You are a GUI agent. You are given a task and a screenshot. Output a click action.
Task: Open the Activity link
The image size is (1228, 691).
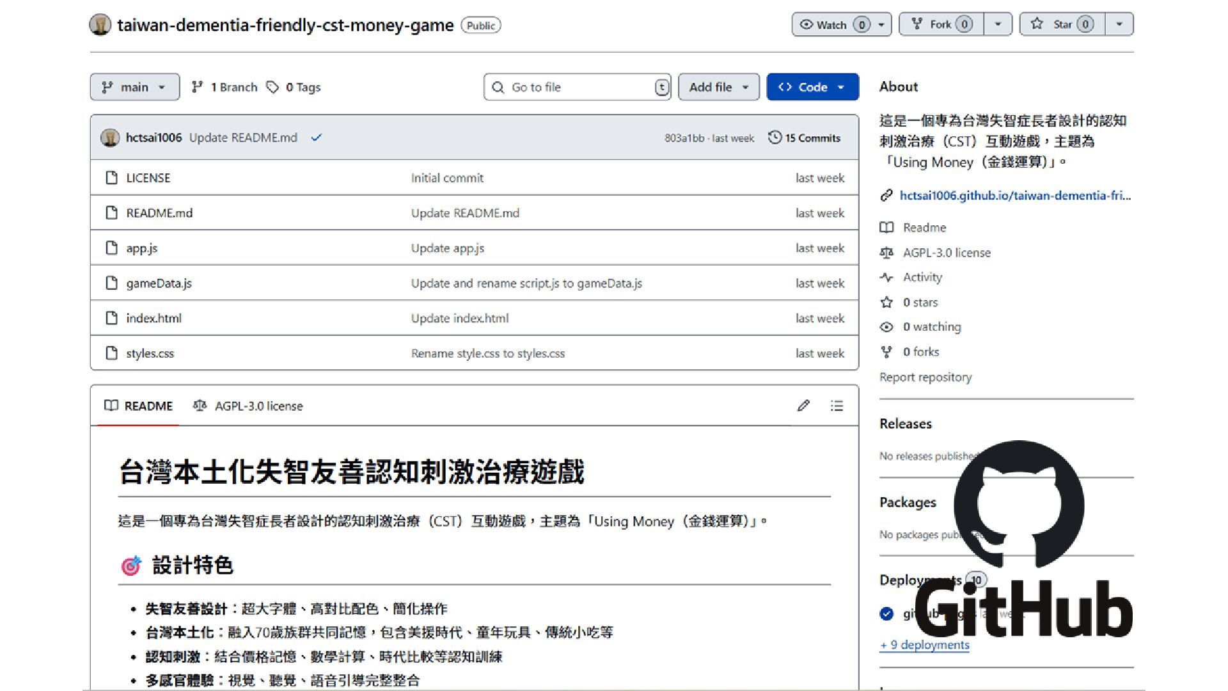(922, 277)
